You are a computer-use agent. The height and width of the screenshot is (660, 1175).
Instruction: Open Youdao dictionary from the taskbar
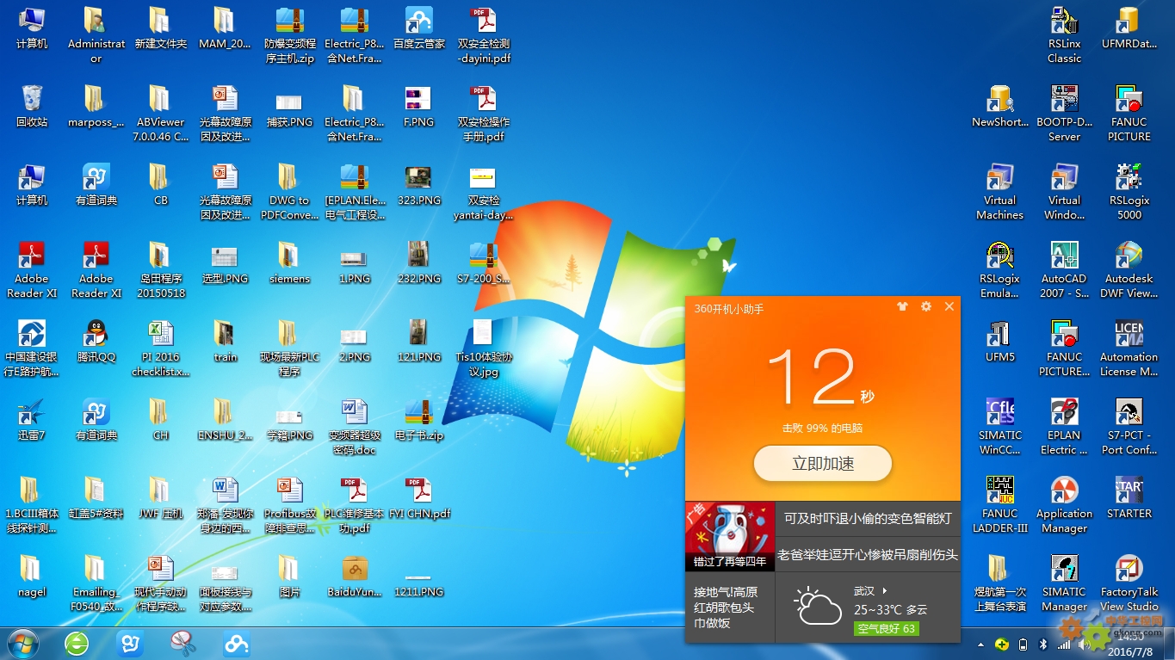click(130, 643)
